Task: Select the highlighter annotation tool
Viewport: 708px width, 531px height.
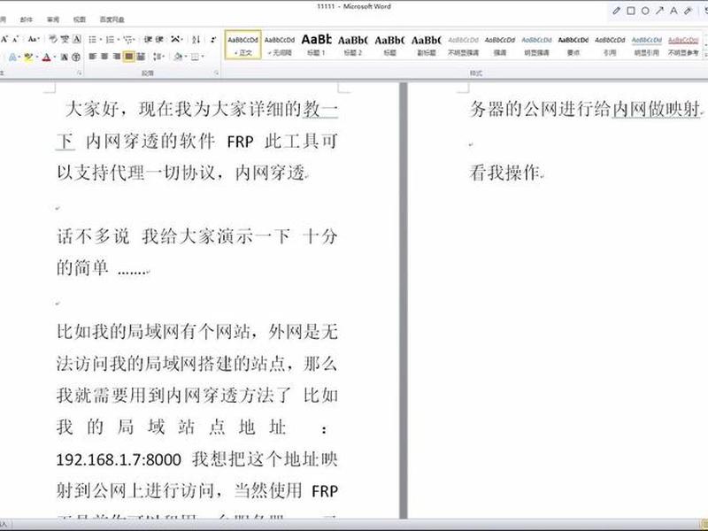Action: [x=689, y=11]
